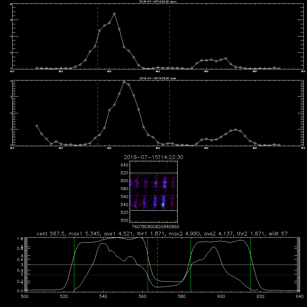Image resolution: width=307 pixels, height=307 pixels.
Task: Click the '640' label on the heat map y-axis
Action: [124, 165]
